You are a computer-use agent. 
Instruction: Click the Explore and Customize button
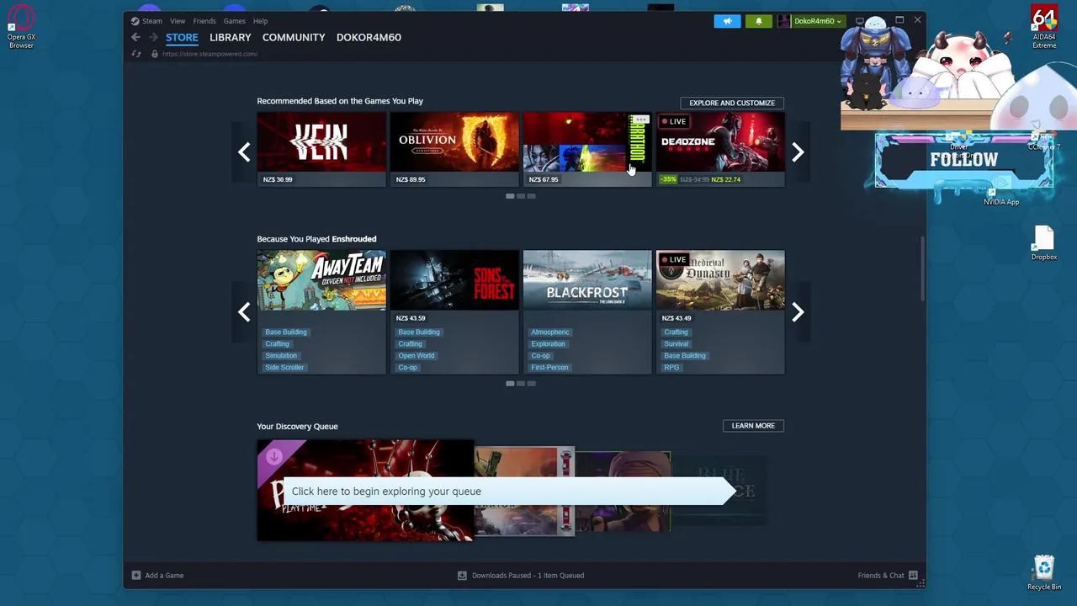point(732,103)
